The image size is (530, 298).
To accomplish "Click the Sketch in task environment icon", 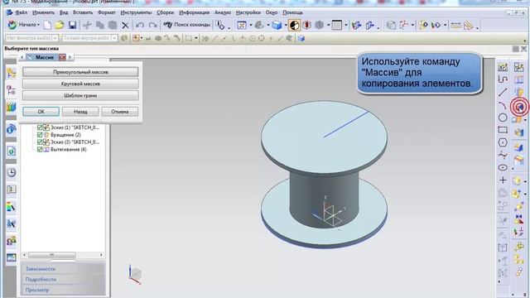I will [503, 67].
